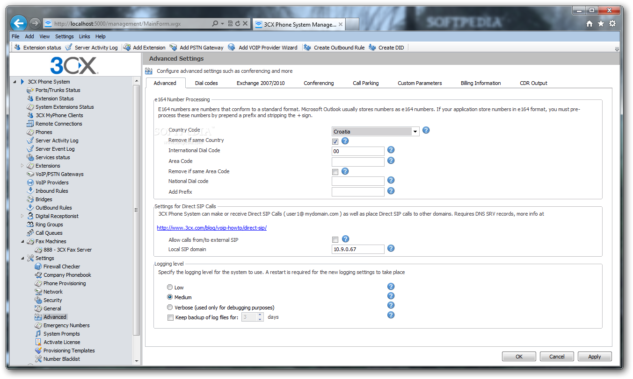The height and width of the screenshot is (379, 633).
Task: Expand the Digital Receptionist tree node
Action: 22,216
